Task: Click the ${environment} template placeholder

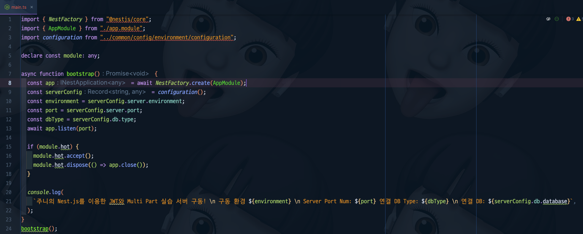Action: (270, 201)
